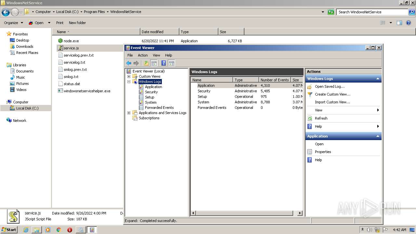Click Help under Application actions
This screenshot has height=234, width=416.
[x=318, y=160]
